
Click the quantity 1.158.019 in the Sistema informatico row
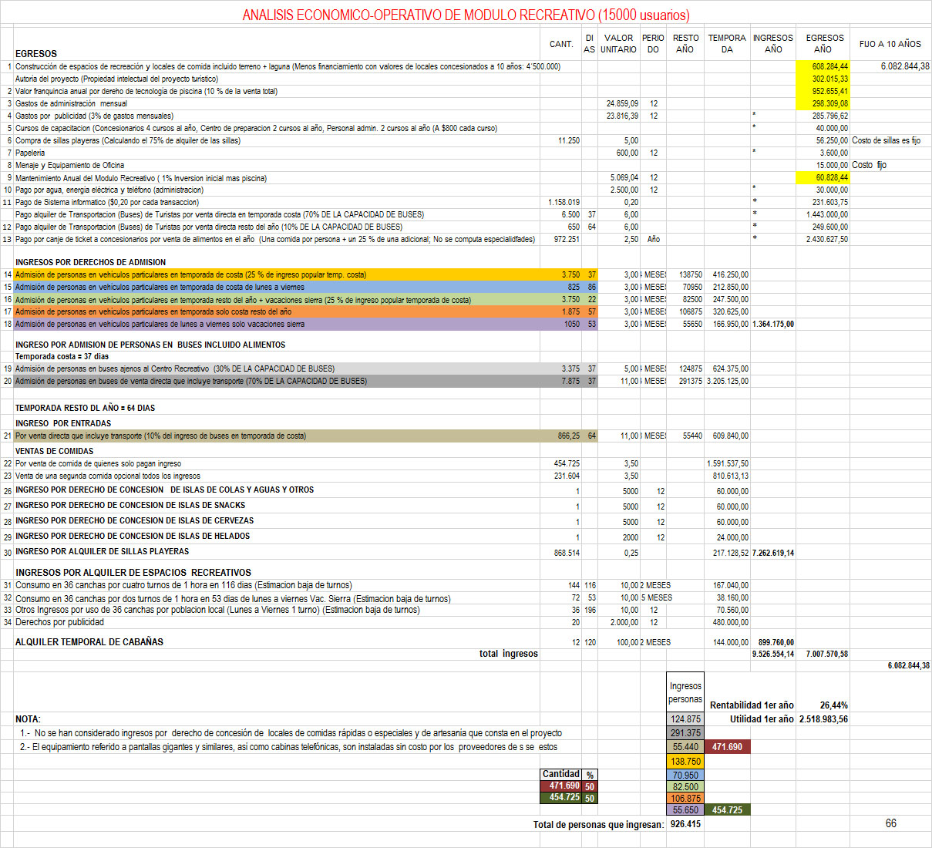pos(564,202)
